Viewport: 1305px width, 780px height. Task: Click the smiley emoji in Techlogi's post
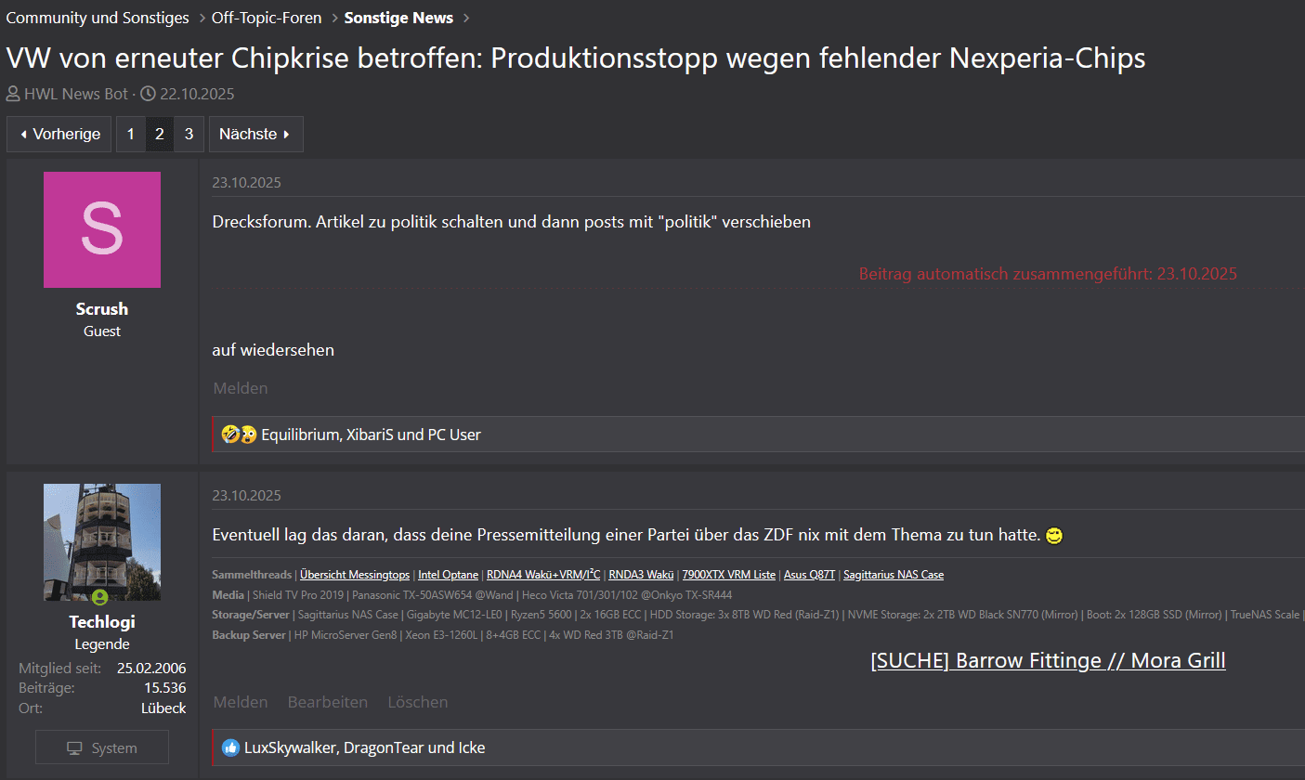[x=1053, y=536]
